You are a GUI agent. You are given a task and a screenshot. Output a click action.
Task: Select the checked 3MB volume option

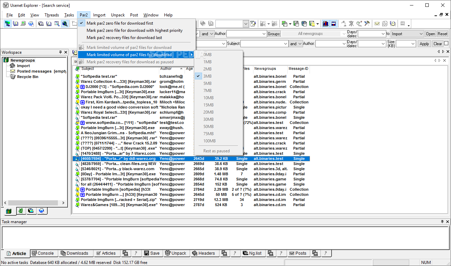pos(218,76)
